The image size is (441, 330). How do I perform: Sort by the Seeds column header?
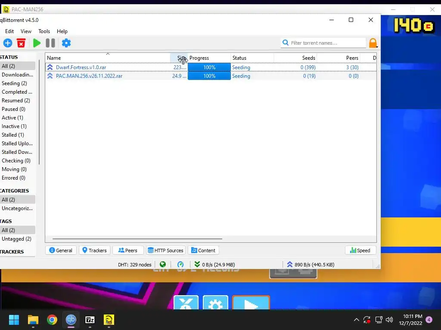(295, 58)
